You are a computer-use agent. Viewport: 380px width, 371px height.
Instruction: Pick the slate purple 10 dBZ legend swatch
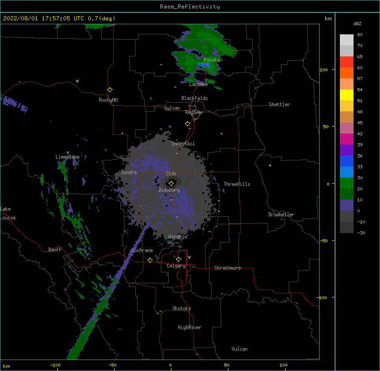click(346, 205)
